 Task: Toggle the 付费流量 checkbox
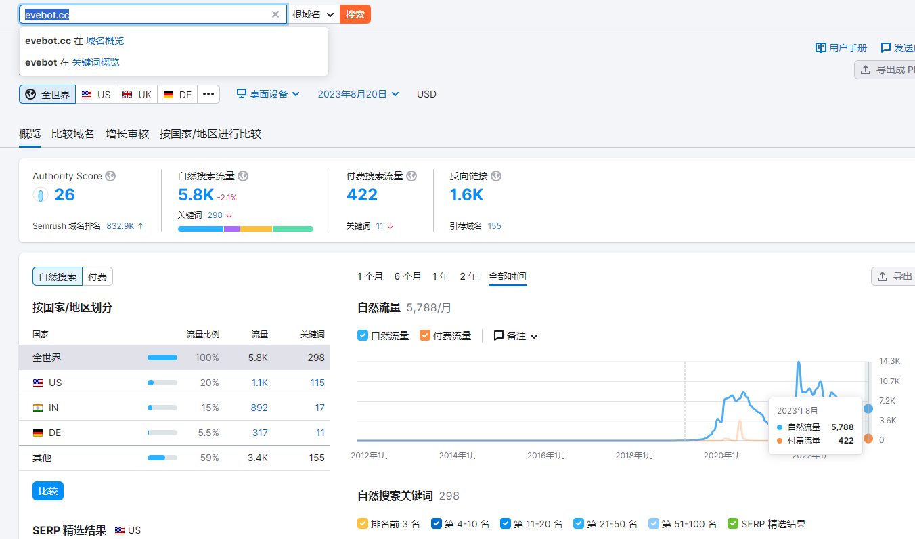pyautogui.click(x=425, y=335)
